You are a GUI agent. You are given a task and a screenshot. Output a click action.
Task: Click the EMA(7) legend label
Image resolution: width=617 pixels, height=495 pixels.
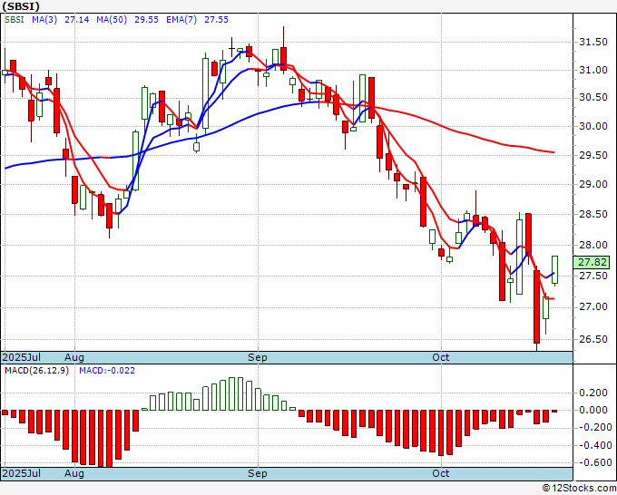181,20
